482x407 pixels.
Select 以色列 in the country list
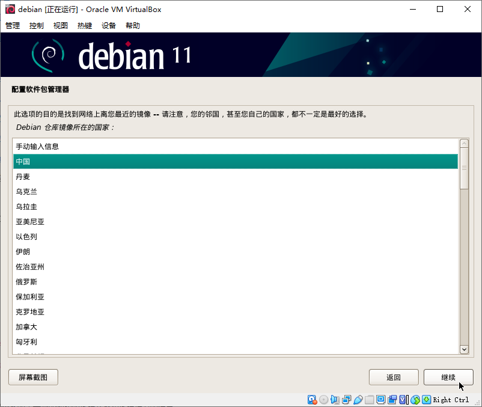coord(236,237)
